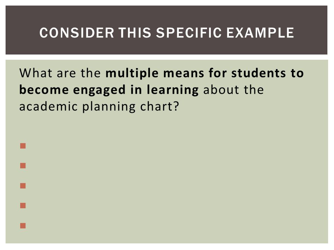Click the last orange square bullet

pos(23,226)
